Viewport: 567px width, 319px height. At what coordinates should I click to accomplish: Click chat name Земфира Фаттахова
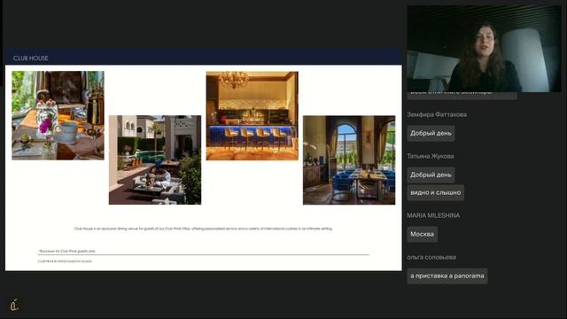(437, 114)
